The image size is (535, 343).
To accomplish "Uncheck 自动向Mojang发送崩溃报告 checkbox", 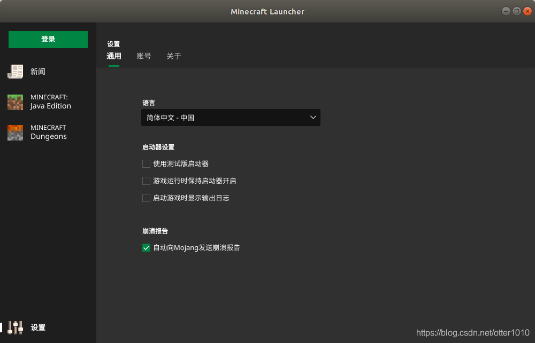I will point(146,247).
